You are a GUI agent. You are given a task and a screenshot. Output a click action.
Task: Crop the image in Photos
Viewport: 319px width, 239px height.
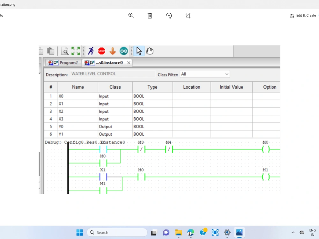point(188,15)
